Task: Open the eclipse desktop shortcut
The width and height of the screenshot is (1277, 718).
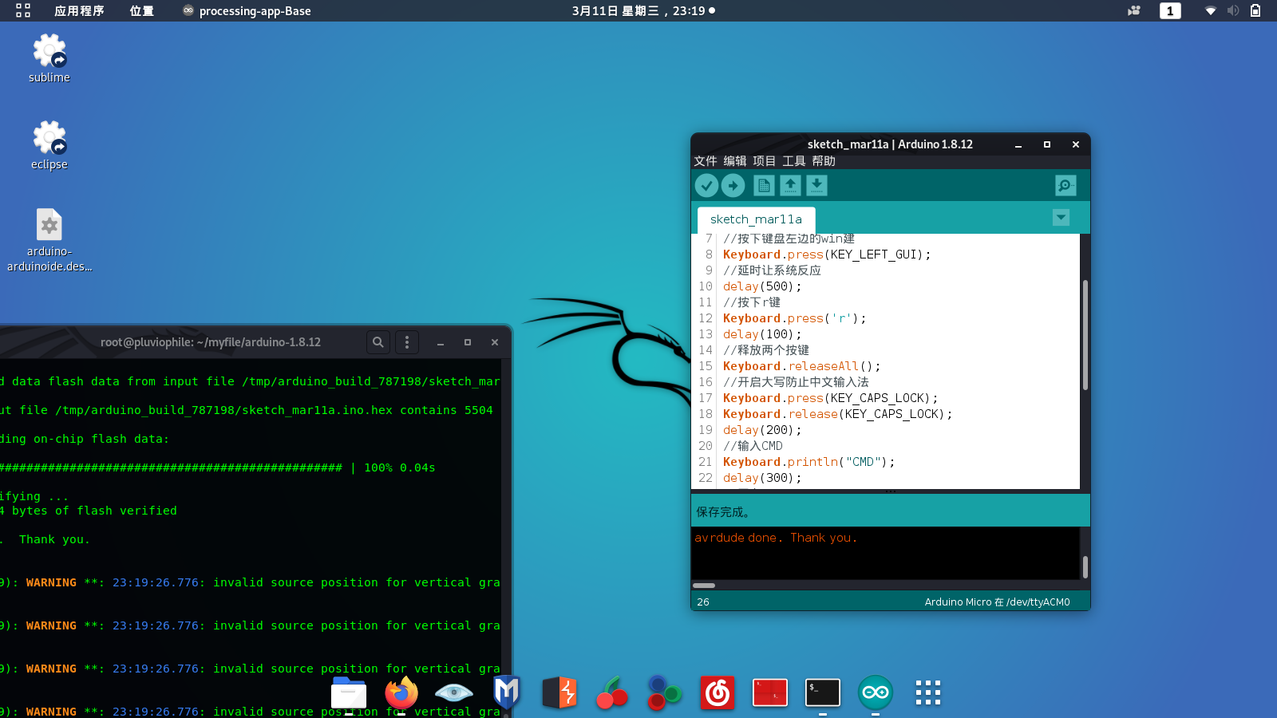Action: coord(49,145)
